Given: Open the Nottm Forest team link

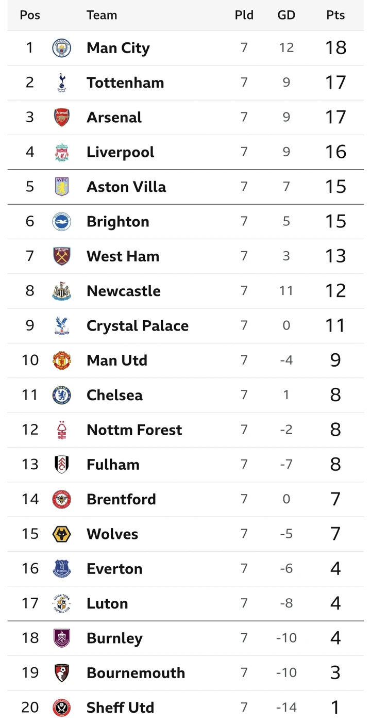Looking at the screenshot, I should tap(134, 430).
